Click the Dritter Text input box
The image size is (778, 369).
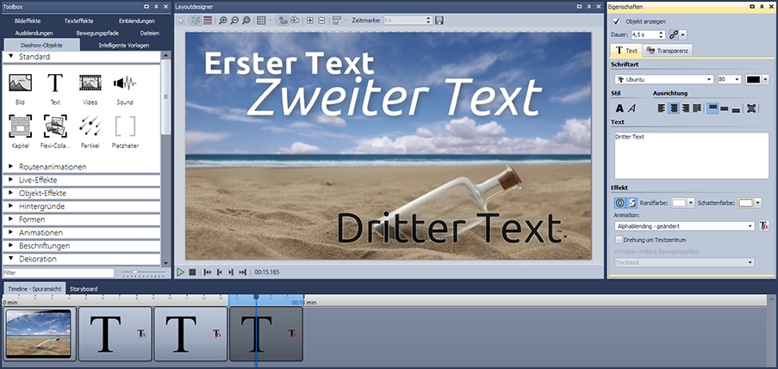692,156
